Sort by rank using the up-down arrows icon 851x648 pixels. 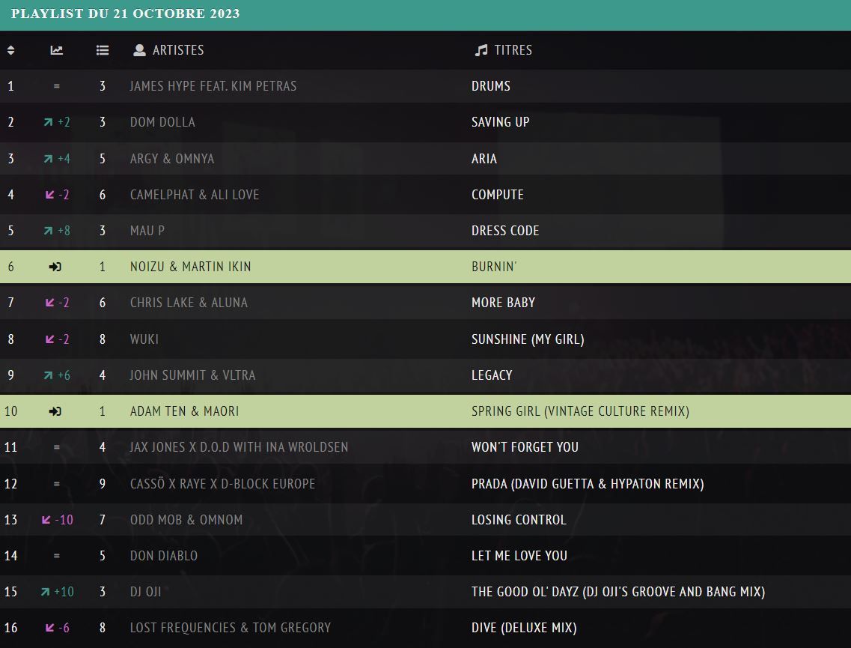coord(11,50)
